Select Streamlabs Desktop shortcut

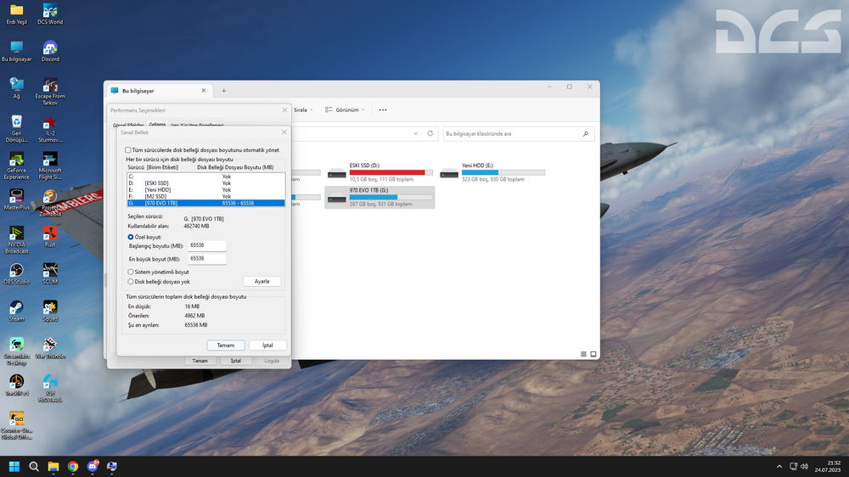coord(17,351)
